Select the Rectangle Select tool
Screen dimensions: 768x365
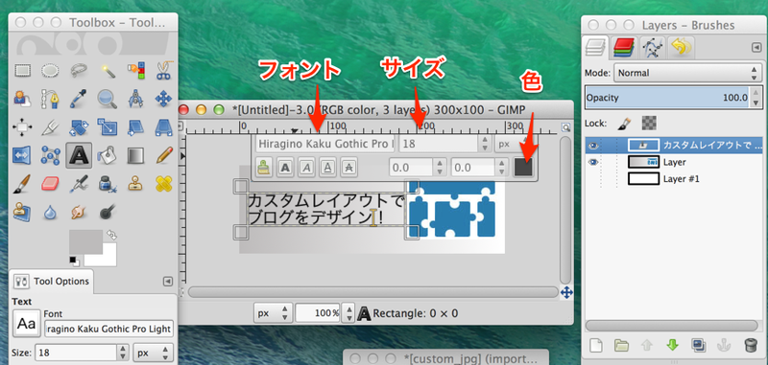click(22, 71)
